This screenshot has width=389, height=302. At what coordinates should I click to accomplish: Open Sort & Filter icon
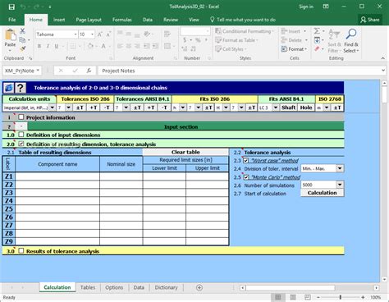tap(334, 34)
